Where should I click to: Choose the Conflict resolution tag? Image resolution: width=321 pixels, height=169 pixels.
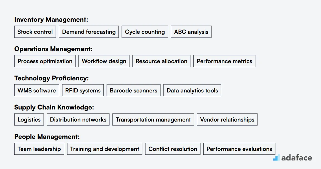[x=173, y=149]
